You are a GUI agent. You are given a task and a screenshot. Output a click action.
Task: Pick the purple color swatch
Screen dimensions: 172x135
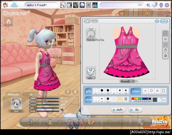148,99
